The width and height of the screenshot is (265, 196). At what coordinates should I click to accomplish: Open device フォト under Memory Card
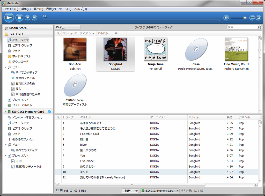(x=14, y=134)
